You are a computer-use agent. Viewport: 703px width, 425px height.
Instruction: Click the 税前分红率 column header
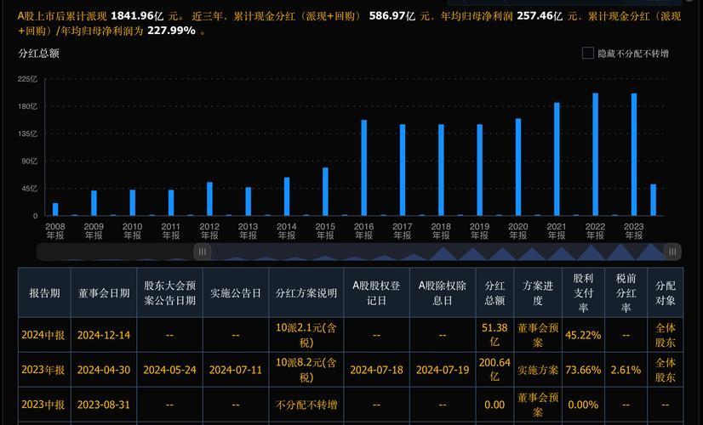pos(626,293)
